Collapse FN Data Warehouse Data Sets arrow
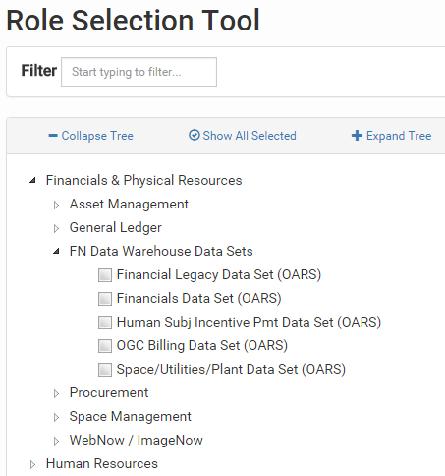Image resolution: width=445 pixels, height=476 pixels. tap(57, 252)
